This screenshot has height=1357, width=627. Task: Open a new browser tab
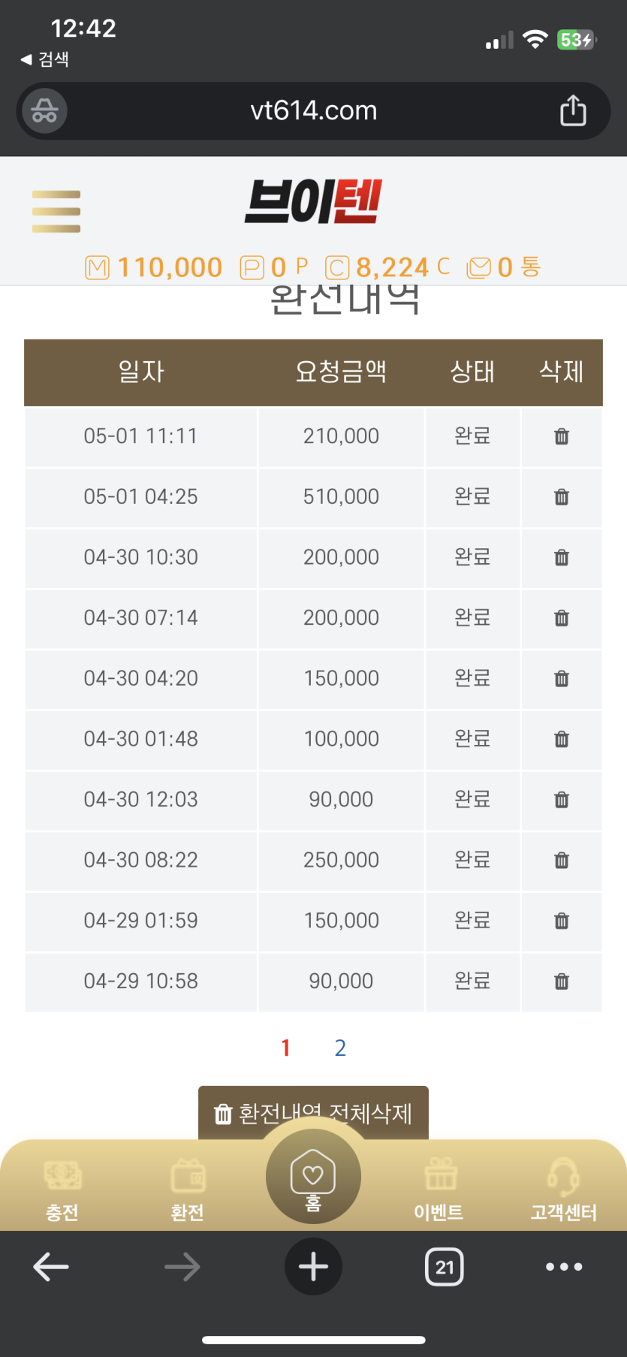click(x=313, y=1267)
